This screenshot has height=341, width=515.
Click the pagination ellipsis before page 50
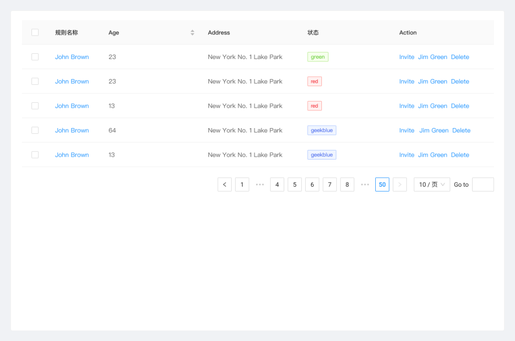coord(365,185)
